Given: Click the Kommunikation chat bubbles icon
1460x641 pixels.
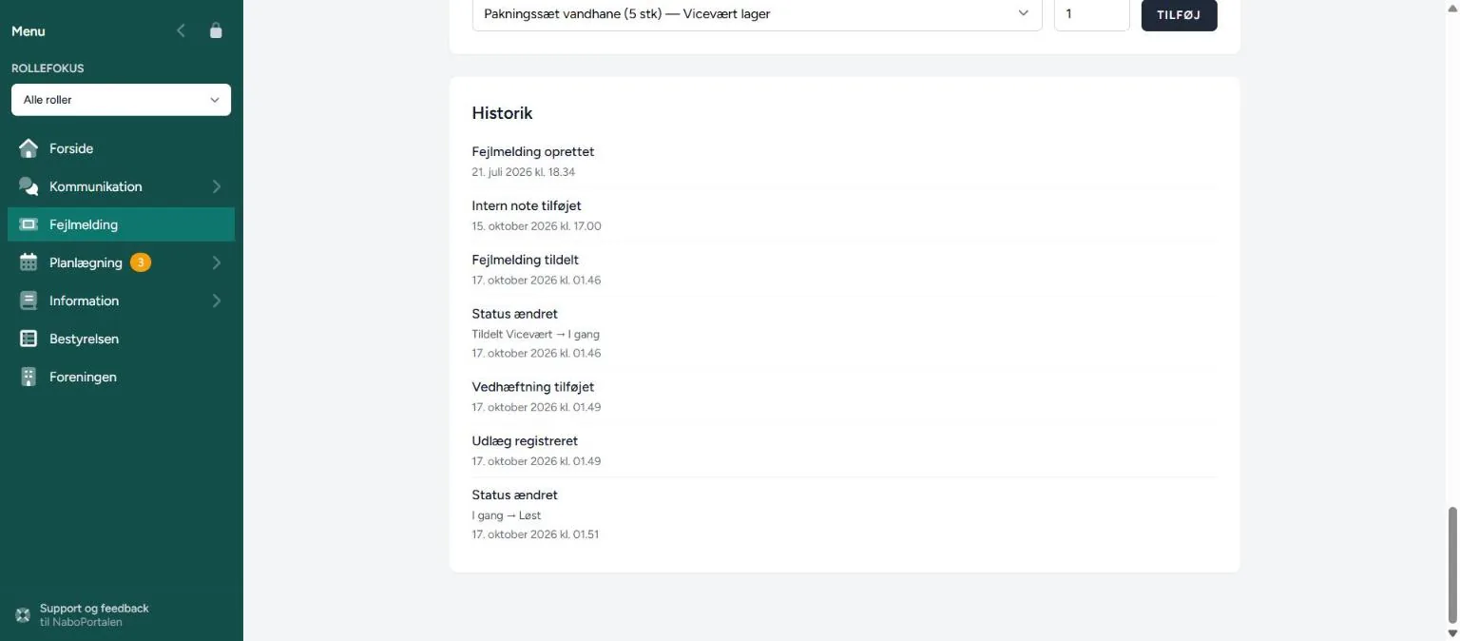Looking at the screenshot, I should (29, 186).
